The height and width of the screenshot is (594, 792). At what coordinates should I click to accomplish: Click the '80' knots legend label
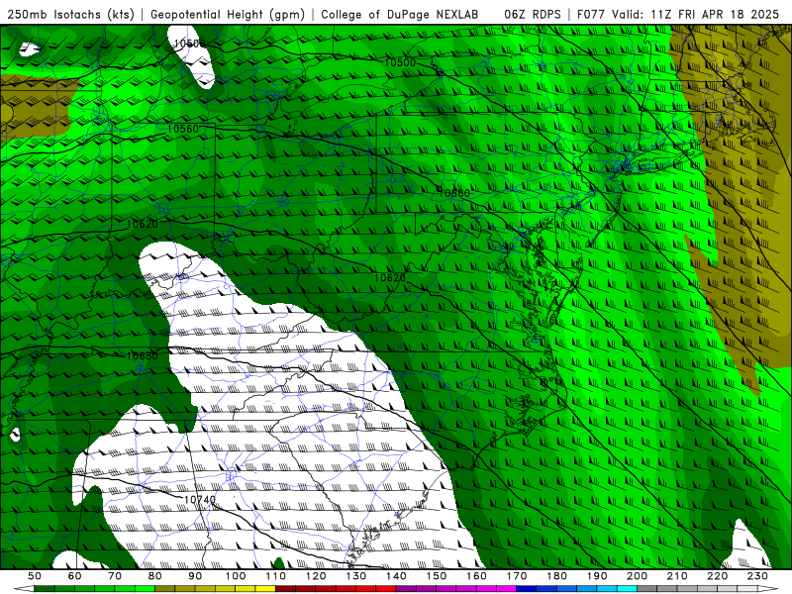tap(155, 576)
